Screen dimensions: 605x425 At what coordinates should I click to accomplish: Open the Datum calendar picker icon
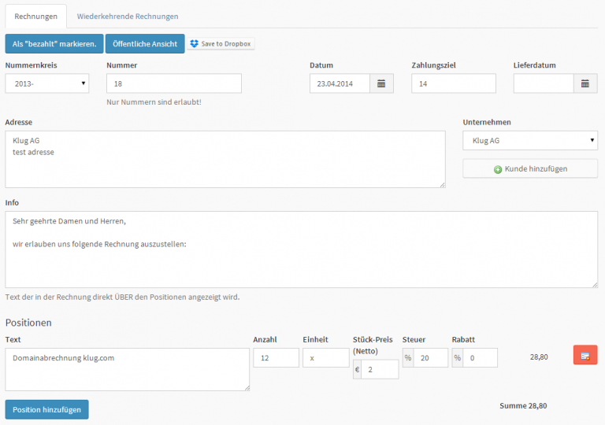tap(381, 83)
